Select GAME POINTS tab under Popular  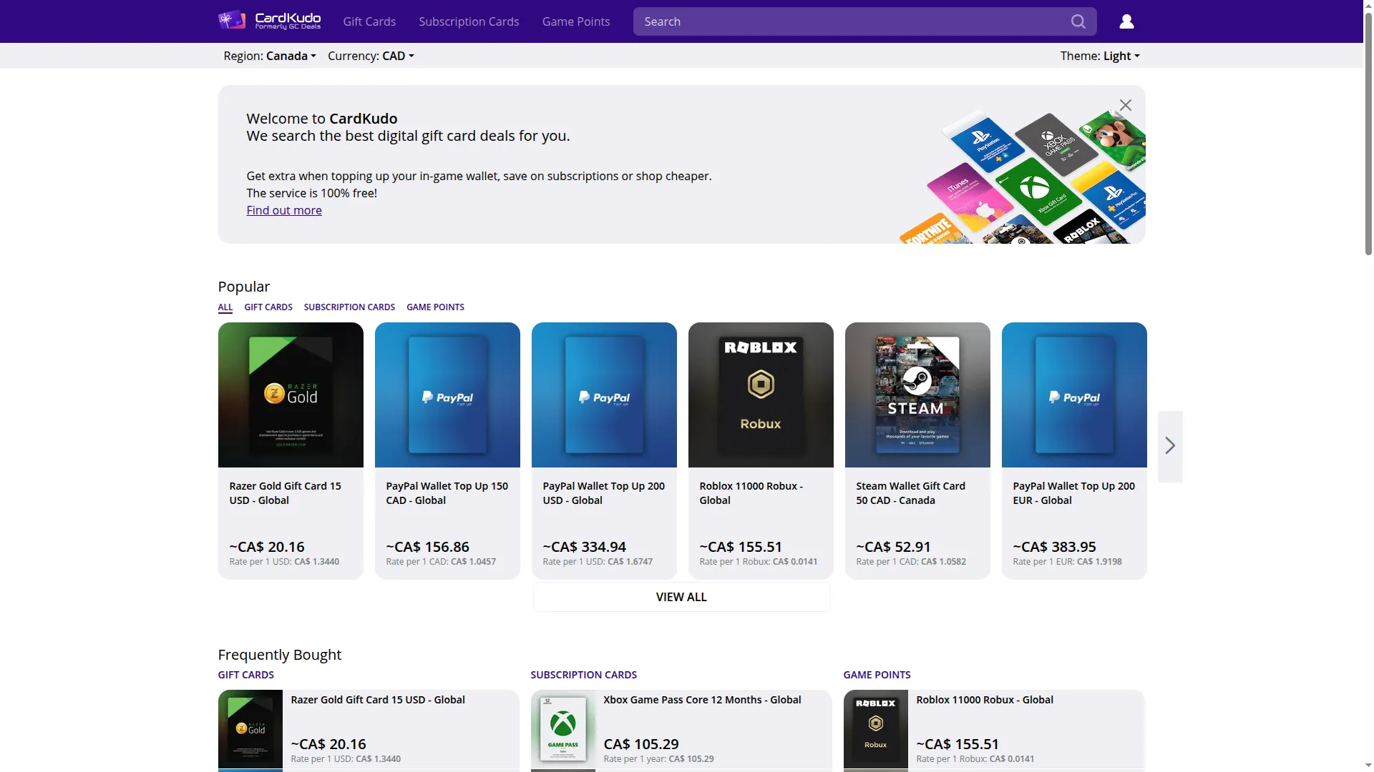click(435, 307)
